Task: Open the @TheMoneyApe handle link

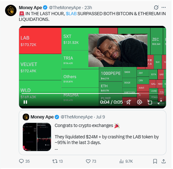Action: point(65,8)
